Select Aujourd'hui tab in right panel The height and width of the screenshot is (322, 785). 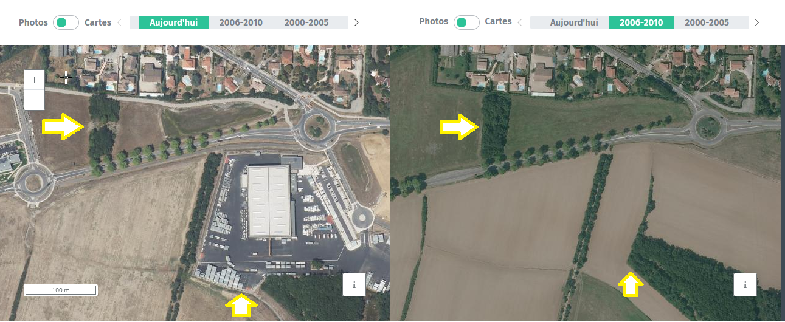574,22
